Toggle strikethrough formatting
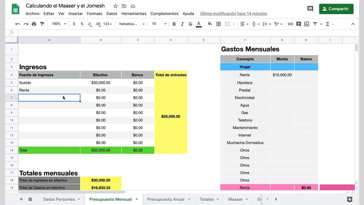The width and height of the screenshot is (364, 205). (190, 24)
